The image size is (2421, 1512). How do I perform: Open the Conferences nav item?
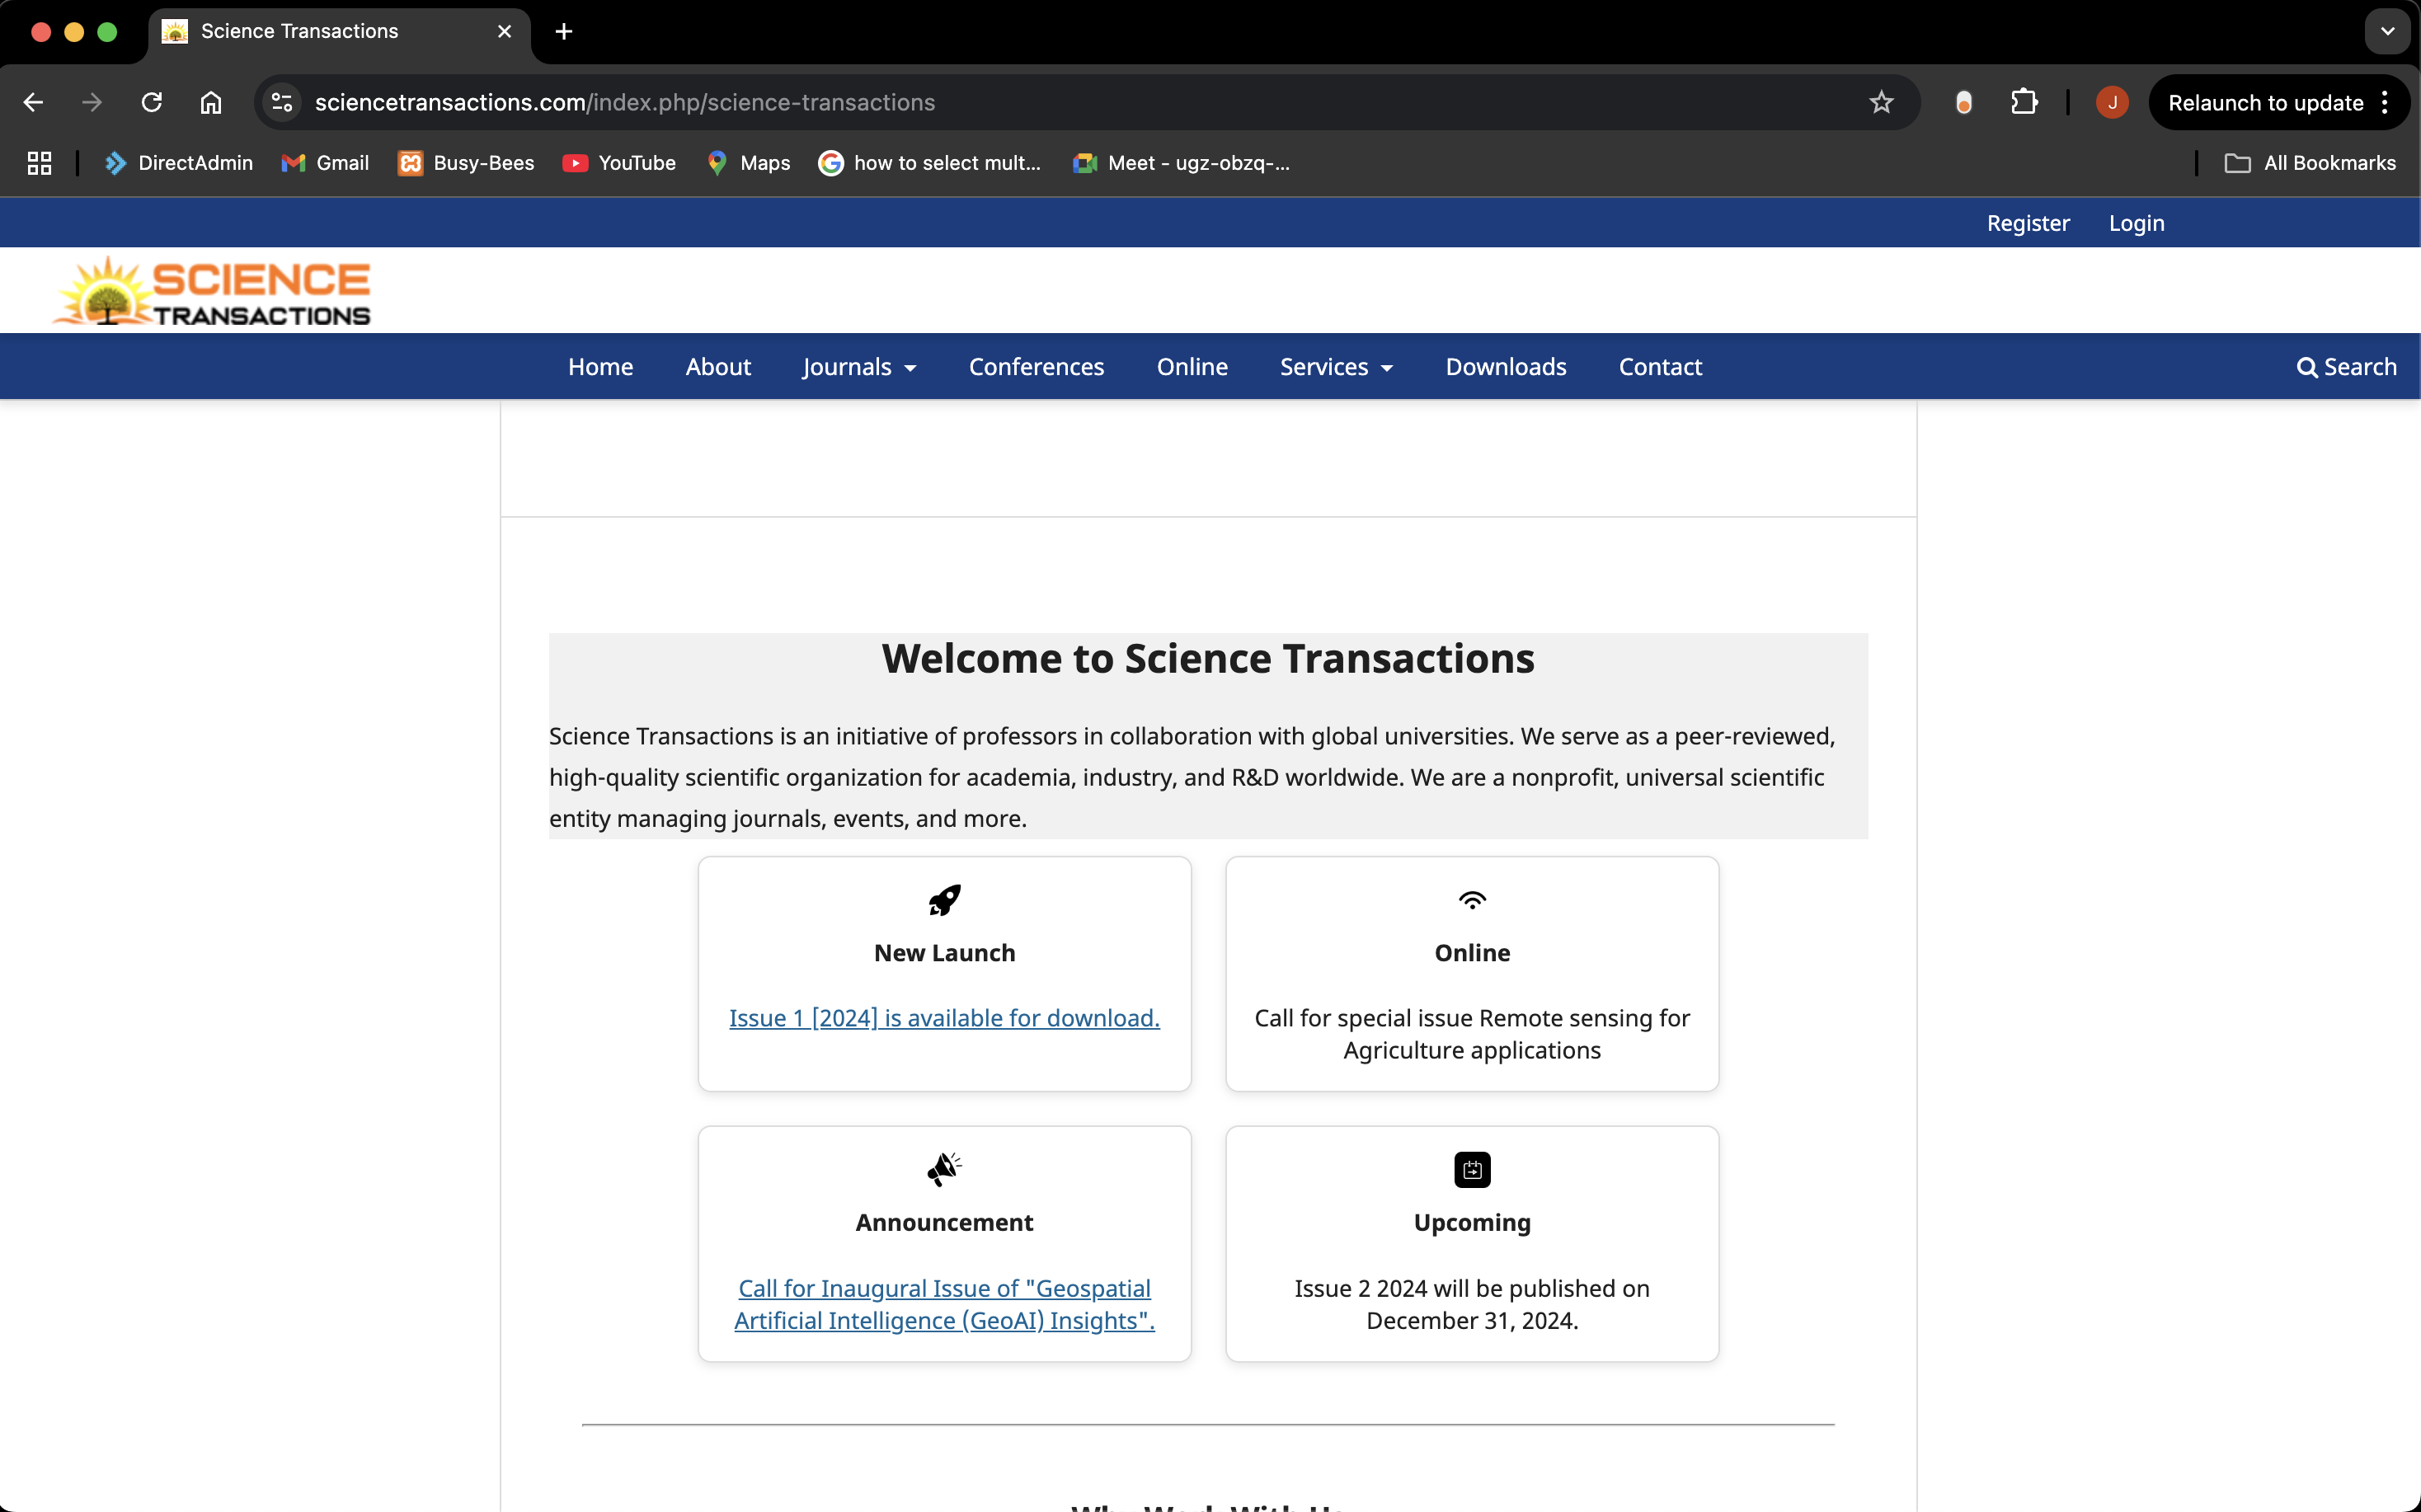tap(1036, 367)
